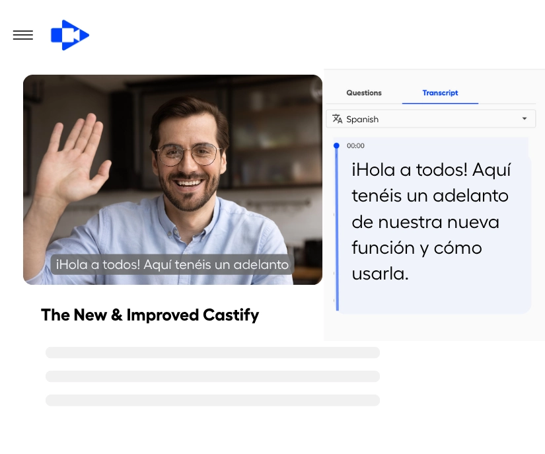Open the hamburger menu
545x454 pixels.
pos(23,35)
